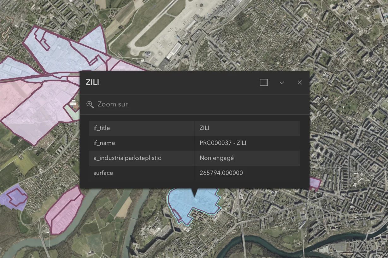Collapse the ZILI popup with chevron

[282, 83]
